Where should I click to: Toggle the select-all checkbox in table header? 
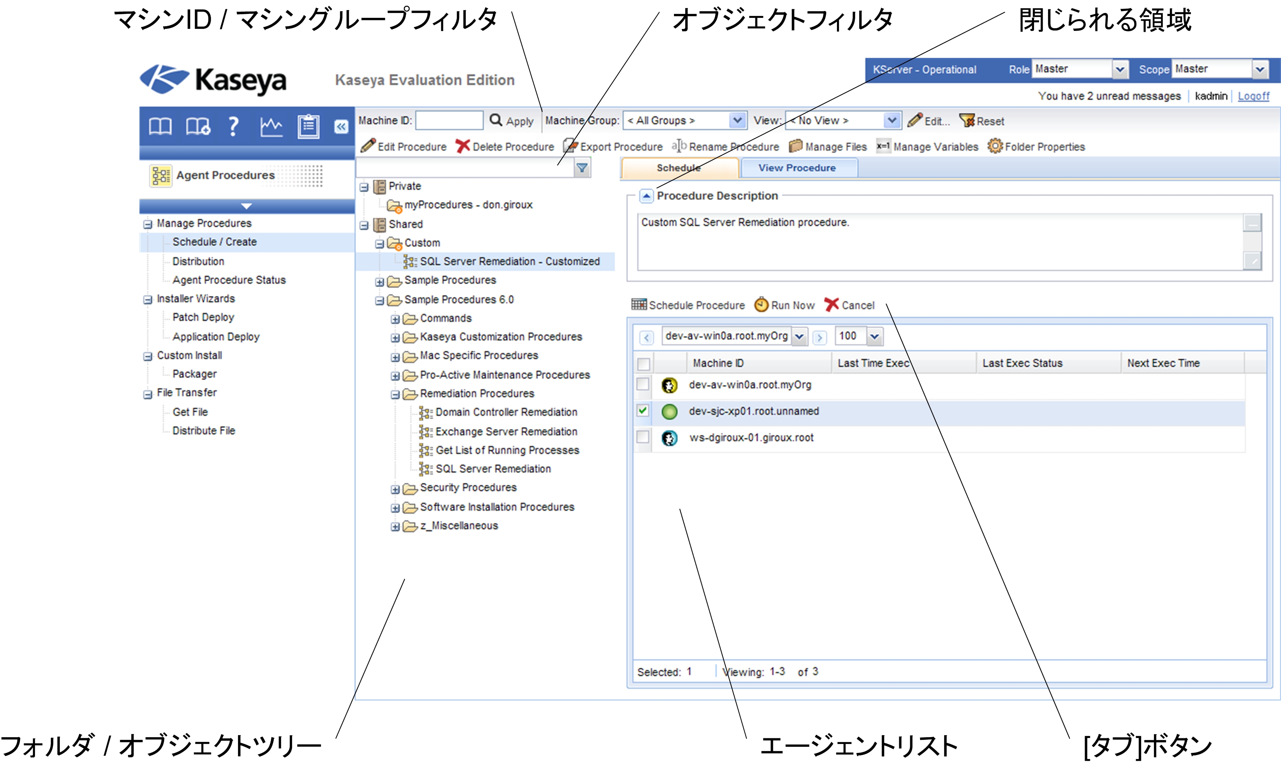[643, 364]
